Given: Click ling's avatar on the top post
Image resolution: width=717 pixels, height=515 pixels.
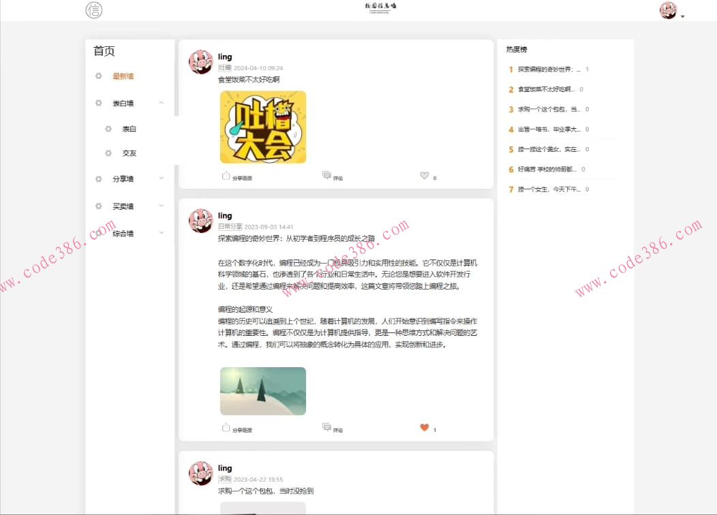Looking at the screenshot, I should pyautogui.click(x=200, y=61).
